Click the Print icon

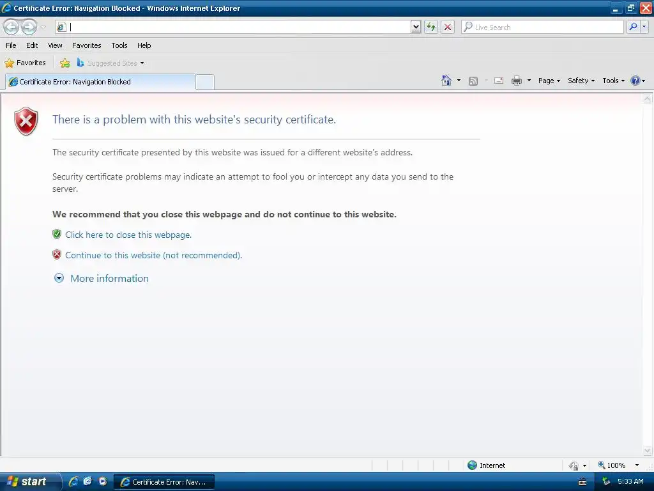pos(517,81)
